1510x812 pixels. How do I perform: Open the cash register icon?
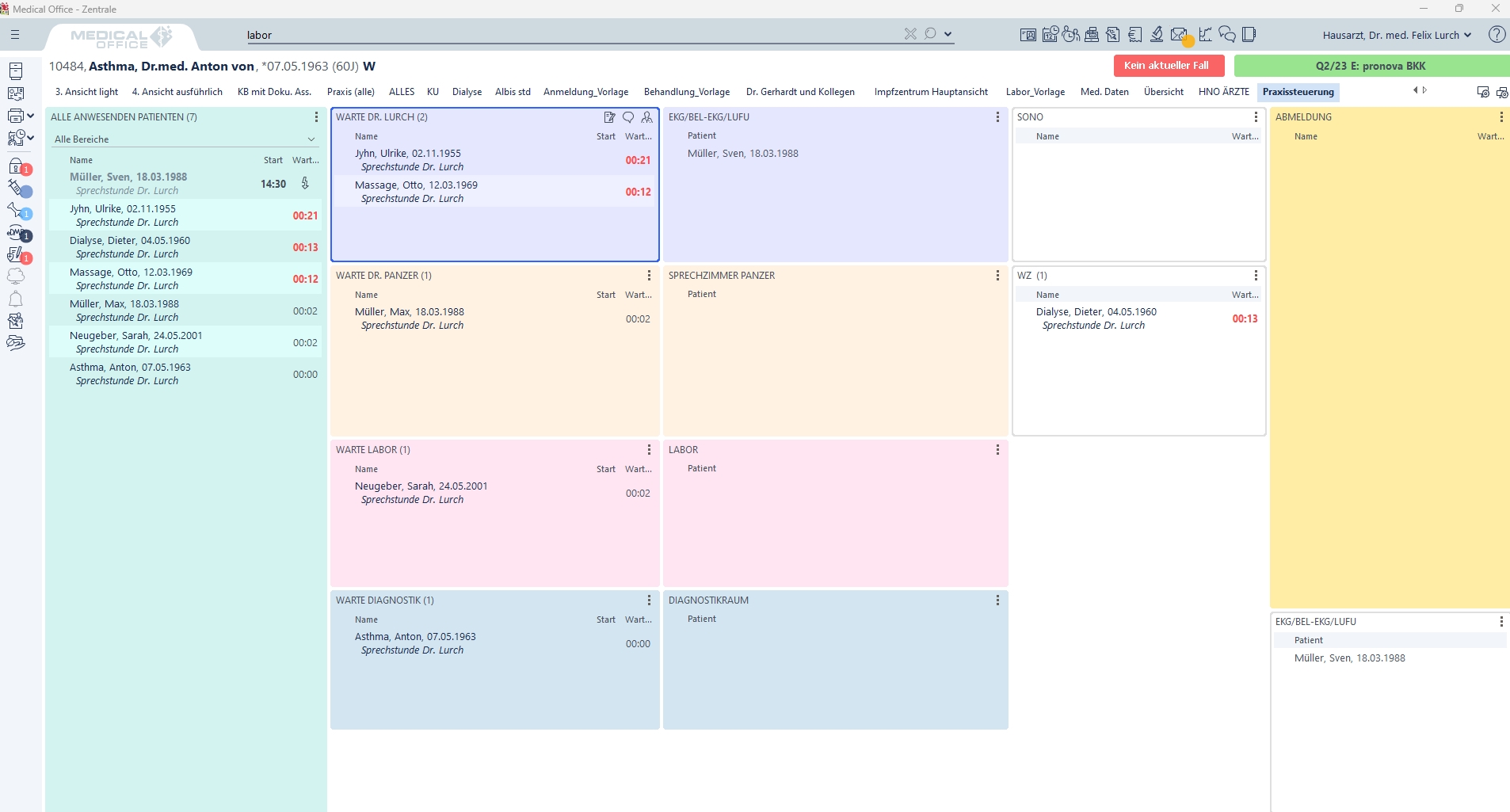(1092, 34)
